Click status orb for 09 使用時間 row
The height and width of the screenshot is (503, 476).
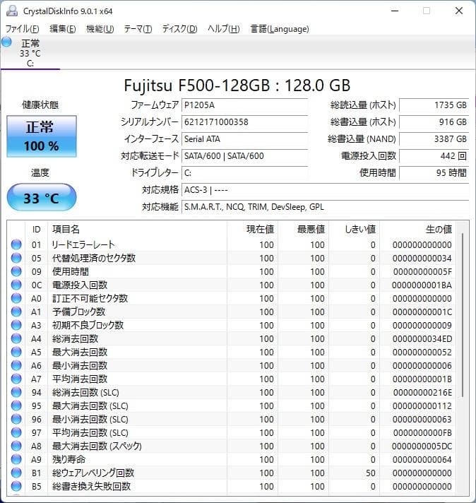[16, 271]
